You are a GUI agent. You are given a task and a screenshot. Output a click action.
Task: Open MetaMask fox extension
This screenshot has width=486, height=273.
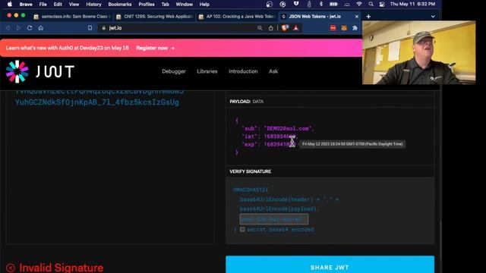point(344,28)
